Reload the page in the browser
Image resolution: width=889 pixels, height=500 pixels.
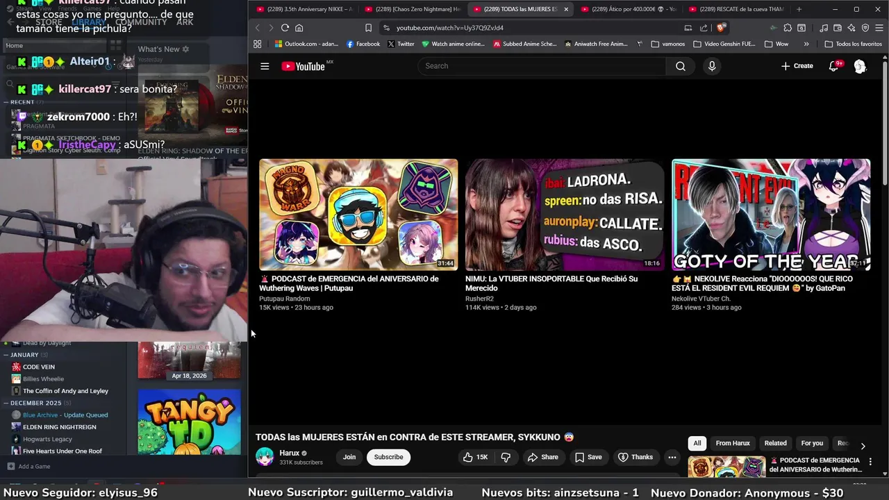[285, 28]
